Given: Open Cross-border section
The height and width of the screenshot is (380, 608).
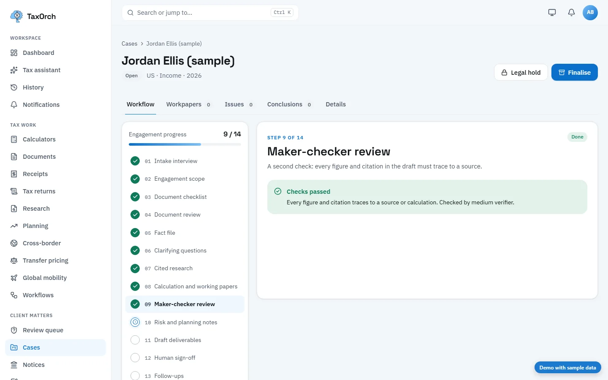Looking at the screenshot, I should 55,243.
